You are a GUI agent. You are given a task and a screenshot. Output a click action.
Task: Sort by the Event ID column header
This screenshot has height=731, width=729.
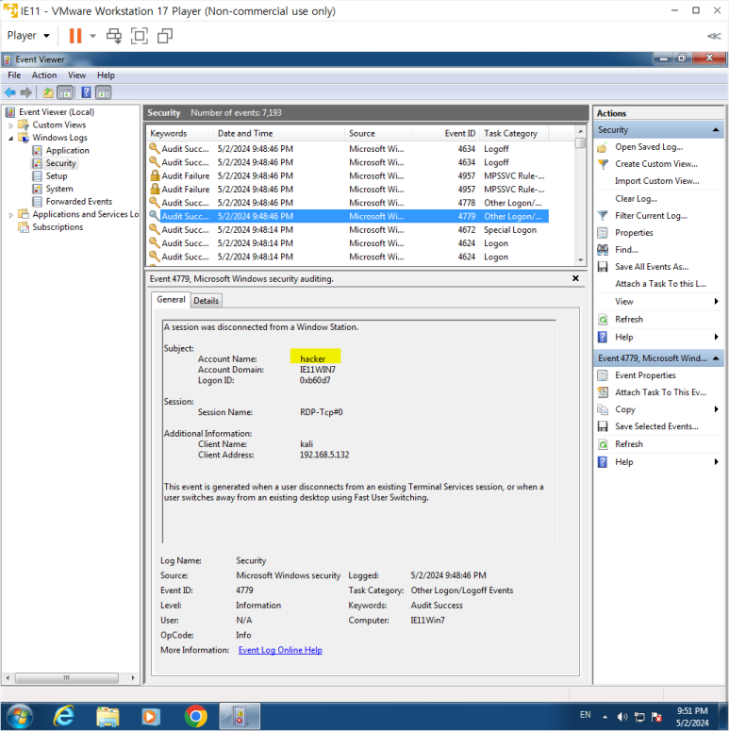click(446, 133)
